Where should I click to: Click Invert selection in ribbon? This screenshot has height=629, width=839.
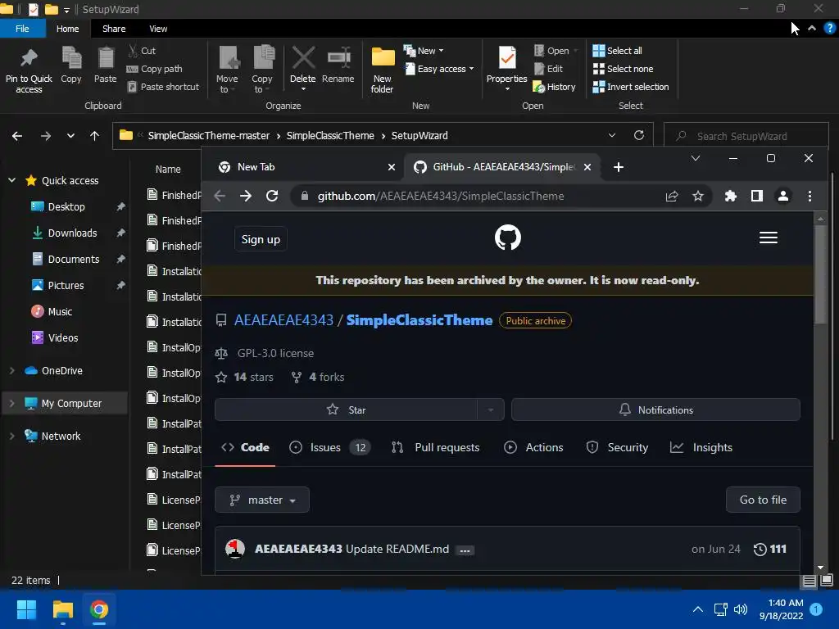point(631,87)
